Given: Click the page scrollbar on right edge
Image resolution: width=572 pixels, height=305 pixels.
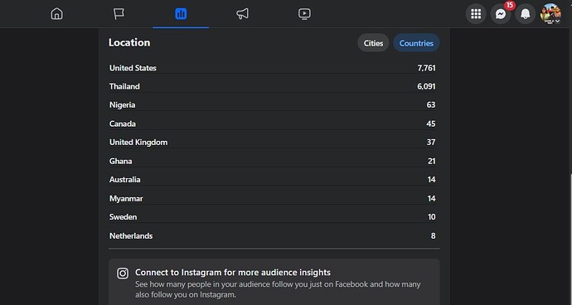Looking at the screenshot, I should click(x=570, y=237).
